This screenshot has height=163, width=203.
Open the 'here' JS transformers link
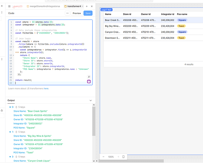(x=46, y=88)
